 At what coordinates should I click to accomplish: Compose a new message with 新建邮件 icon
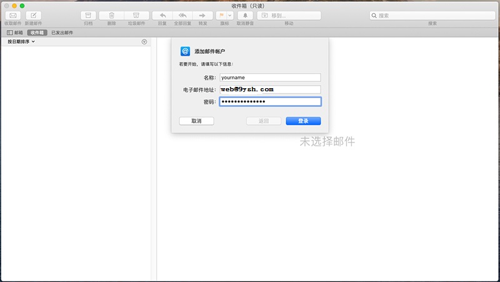coord(33,15)
